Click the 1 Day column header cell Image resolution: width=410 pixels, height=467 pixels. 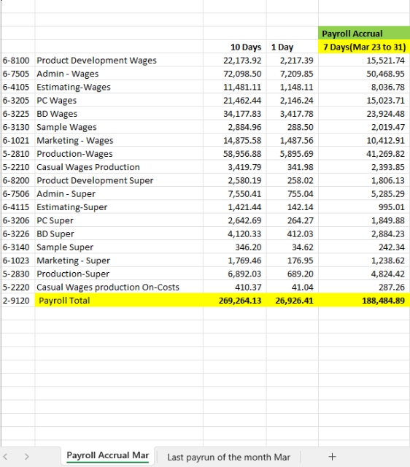(293, 47)
